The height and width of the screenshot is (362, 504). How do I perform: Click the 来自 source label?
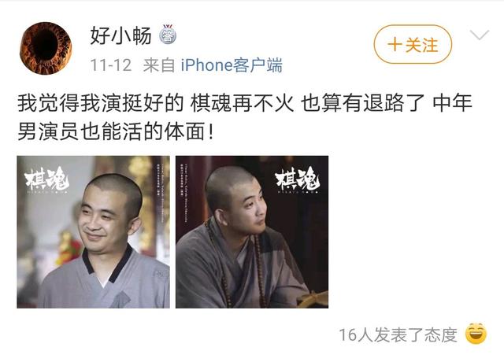[x=159, y=65]
